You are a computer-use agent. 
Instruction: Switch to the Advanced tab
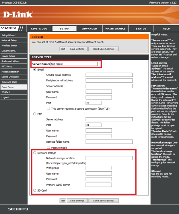coord(89,29)
